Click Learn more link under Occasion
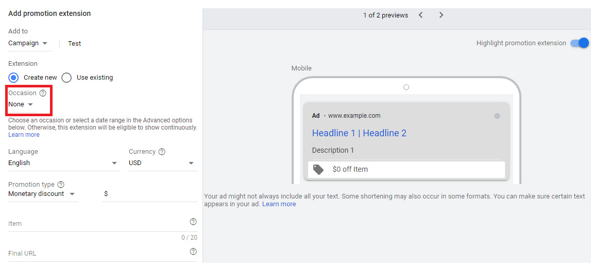 (x=24, y=135)
